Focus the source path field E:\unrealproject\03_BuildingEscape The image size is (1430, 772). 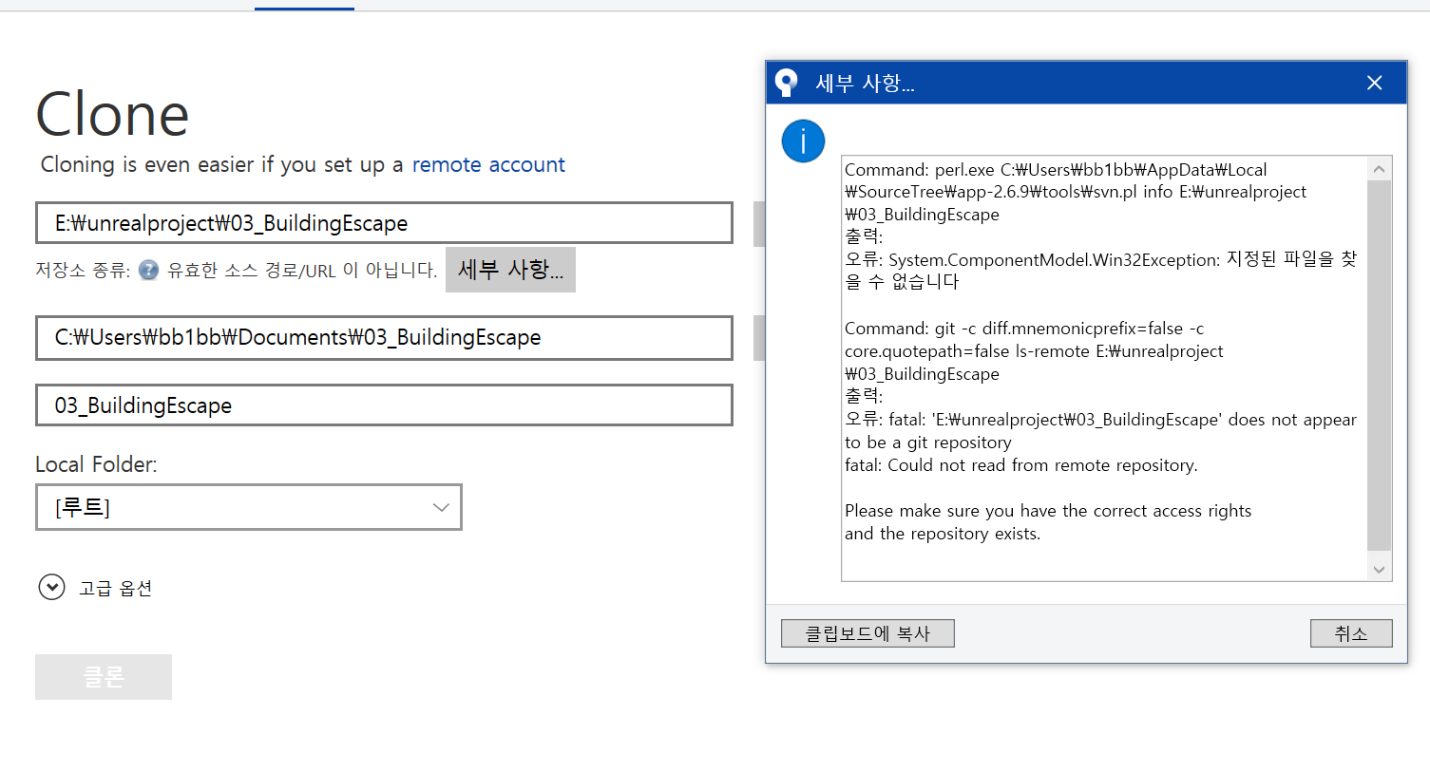click(384, 223)
